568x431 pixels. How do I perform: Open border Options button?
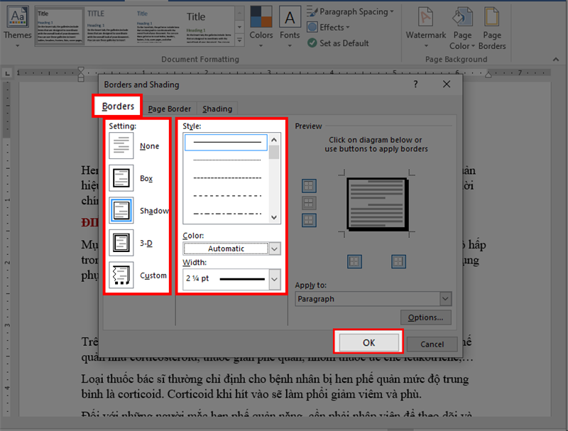[425, 317]
